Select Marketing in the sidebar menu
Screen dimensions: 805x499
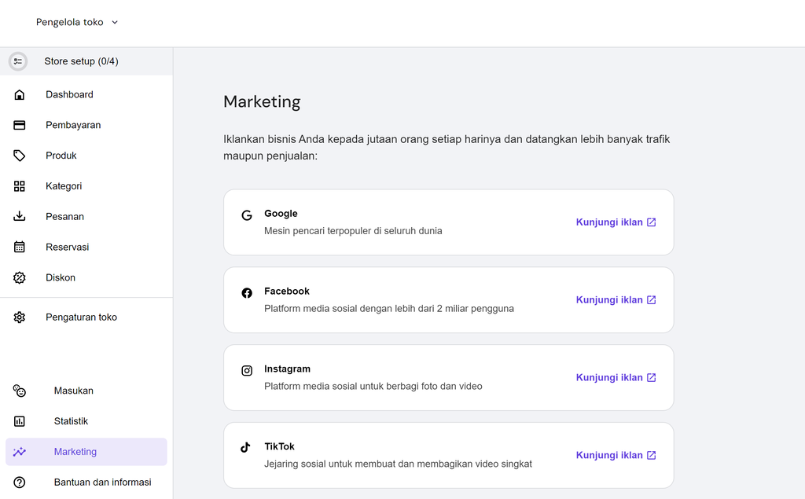click(x=75, y=452)
